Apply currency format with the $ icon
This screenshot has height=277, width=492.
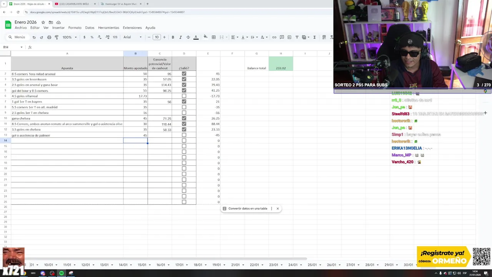[x=84, y=37]
